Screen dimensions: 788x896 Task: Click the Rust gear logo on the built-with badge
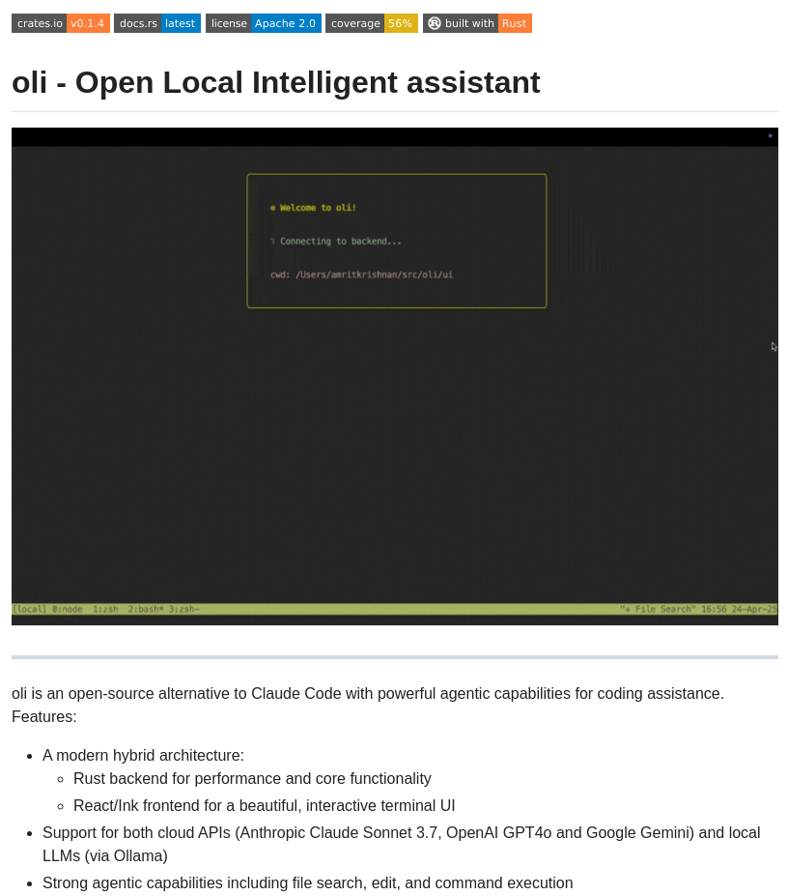coord(436,23)
